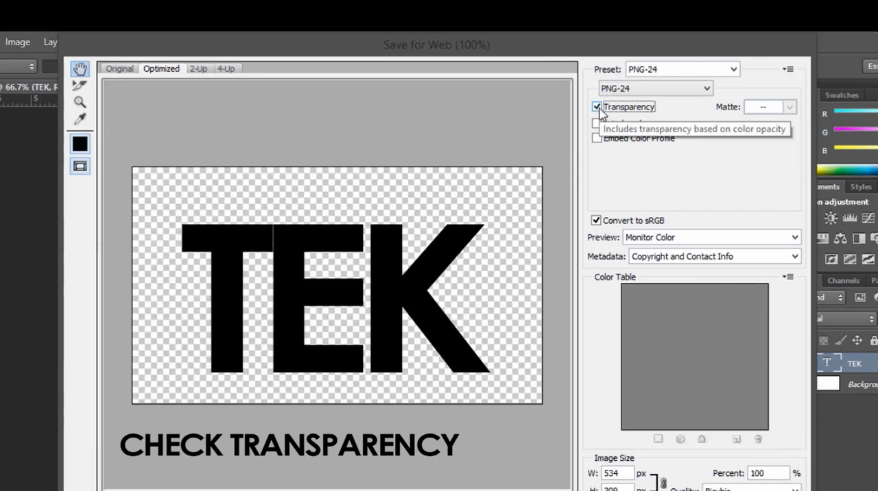Click the lock all padlock icon
Image resolution: width=878 pixels, height=491 pixels.
(x=873, y=340)
